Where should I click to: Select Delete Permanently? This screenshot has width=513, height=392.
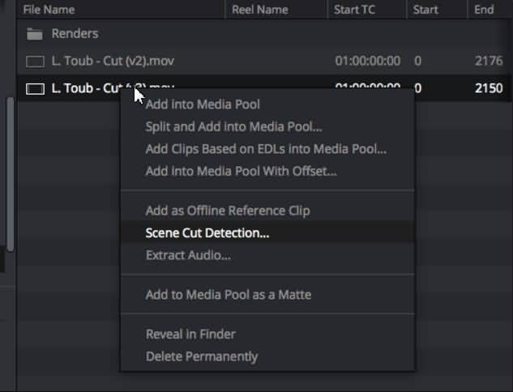(202, 356)
